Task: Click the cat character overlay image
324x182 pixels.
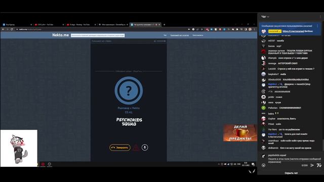Action: [19, 148]
